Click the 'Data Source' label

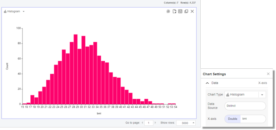pyautogui.click(x=212, y=106)
